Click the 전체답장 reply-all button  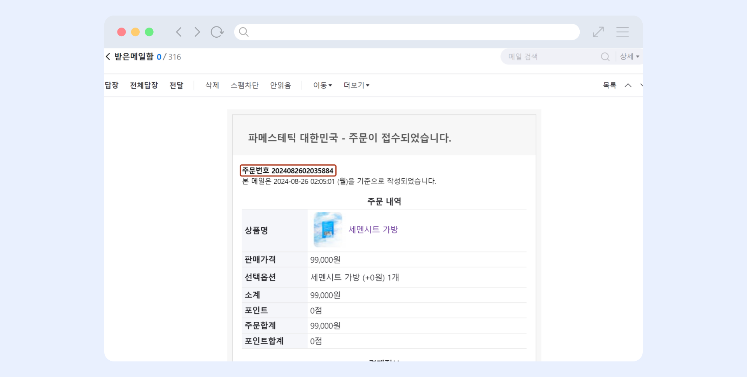tap(144, 85)
